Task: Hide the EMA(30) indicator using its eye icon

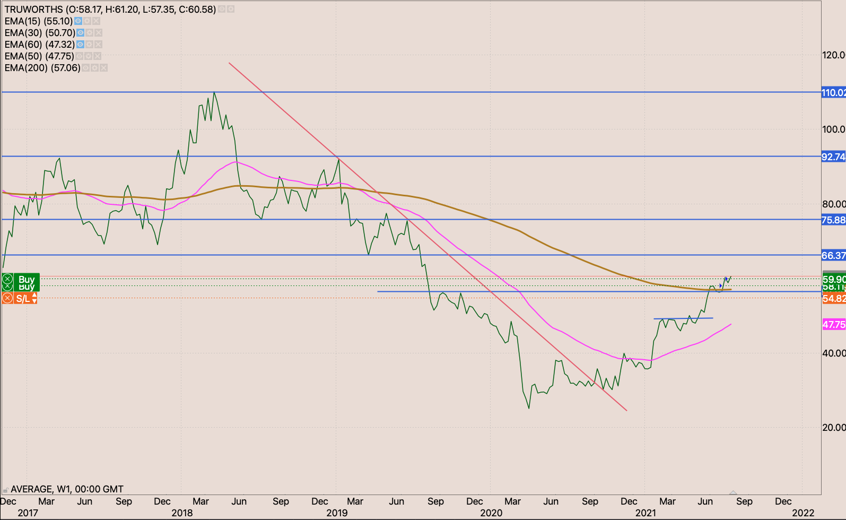Action: pyautogui.click(x=81, y=33)
